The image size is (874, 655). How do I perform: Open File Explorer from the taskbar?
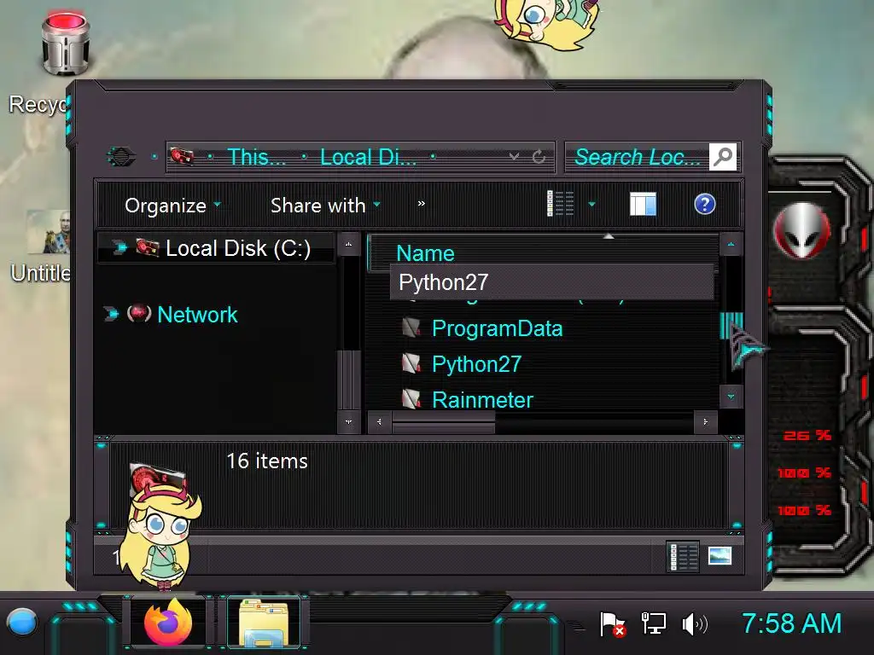[x=264, y=622]
